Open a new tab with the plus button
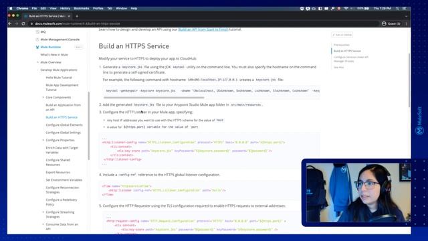 [77, 16]
